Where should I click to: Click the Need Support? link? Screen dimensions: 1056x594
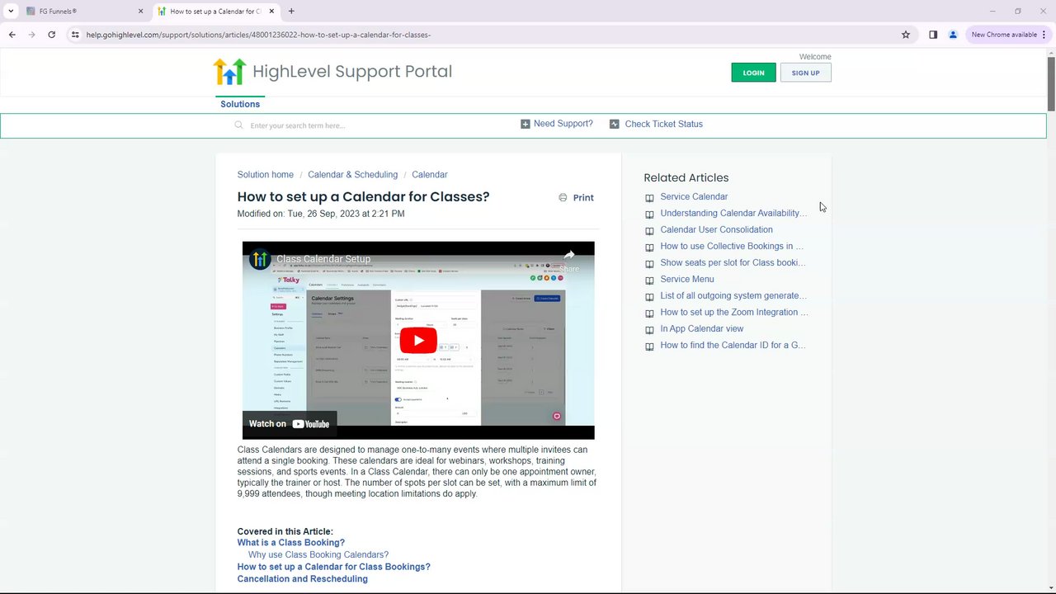tap(563, 124)
